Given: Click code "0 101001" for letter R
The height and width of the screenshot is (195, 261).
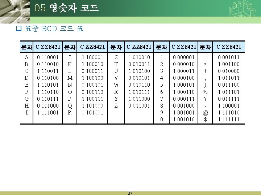Looking at the screenshot, I should pos(92,113).
